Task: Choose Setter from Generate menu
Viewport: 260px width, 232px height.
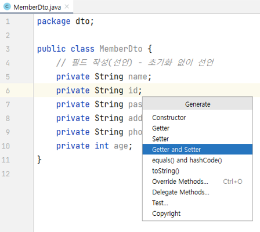Action: point(197,139)
